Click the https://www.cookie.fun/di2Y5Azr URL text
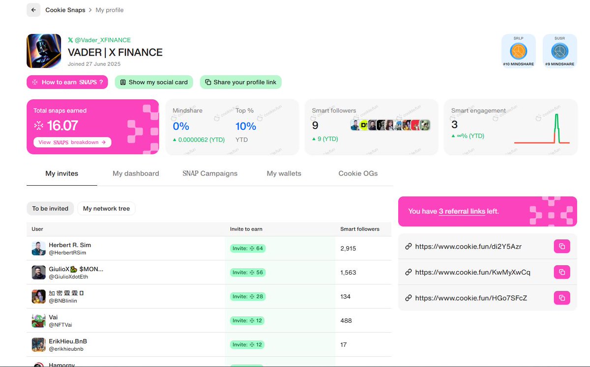The image size is (590, 367). click(468, 247)
